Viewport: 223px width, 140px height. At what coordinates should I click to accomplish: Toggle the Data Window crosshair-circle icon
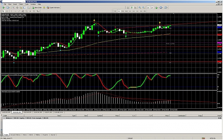(17, 7)
